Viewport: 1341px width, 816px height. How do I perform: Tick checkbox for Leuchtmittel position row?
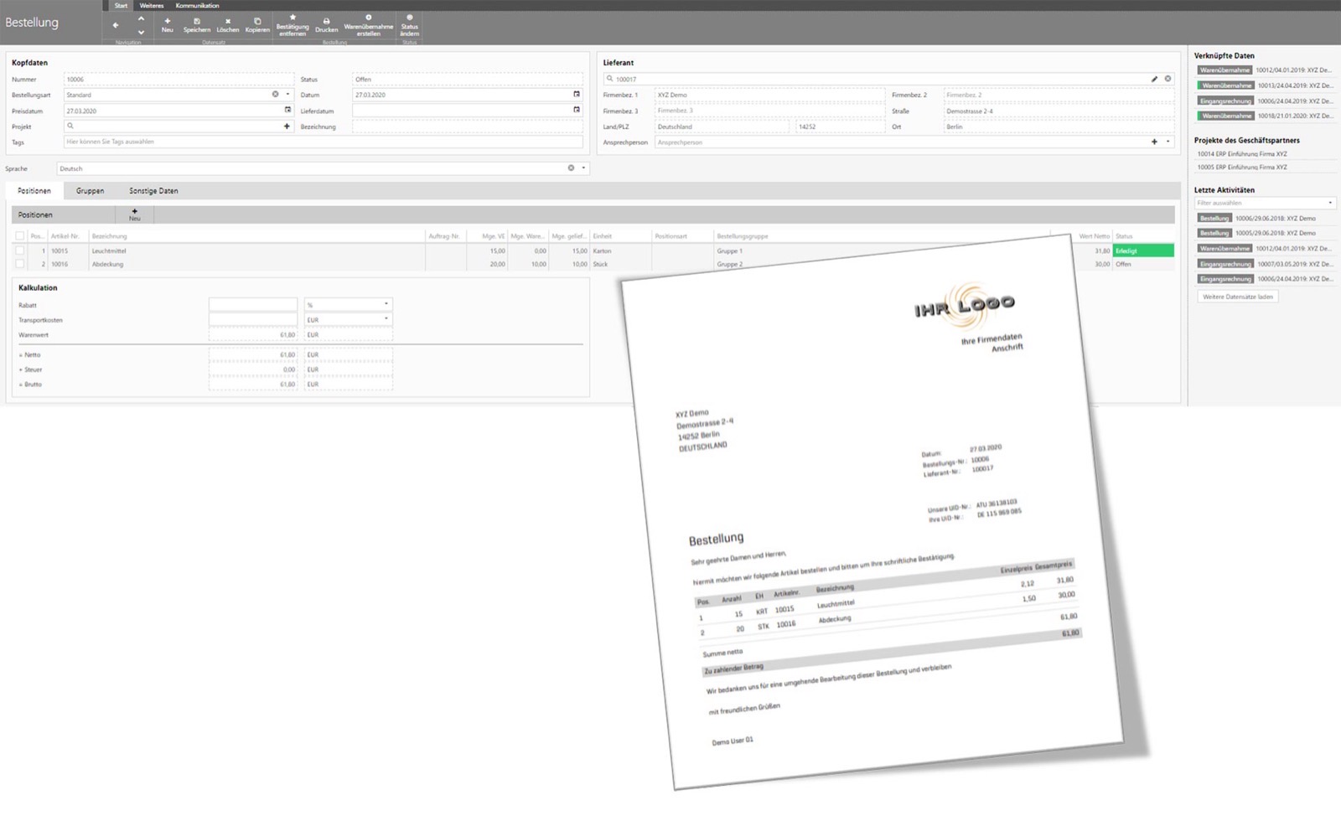(20, 250)
